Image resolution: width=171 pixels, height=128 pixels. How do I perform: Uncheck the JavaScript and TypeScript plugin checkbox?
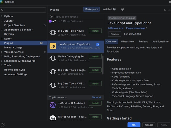(98, 45)
